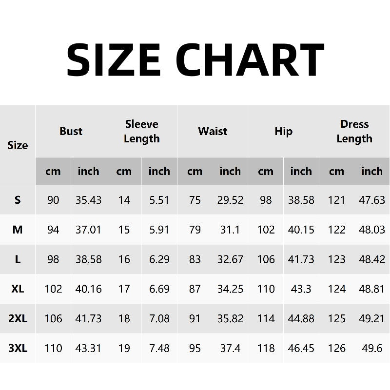Click the SIZE CHART title
The height and width of the screenshot is (390, 390).
195,59
